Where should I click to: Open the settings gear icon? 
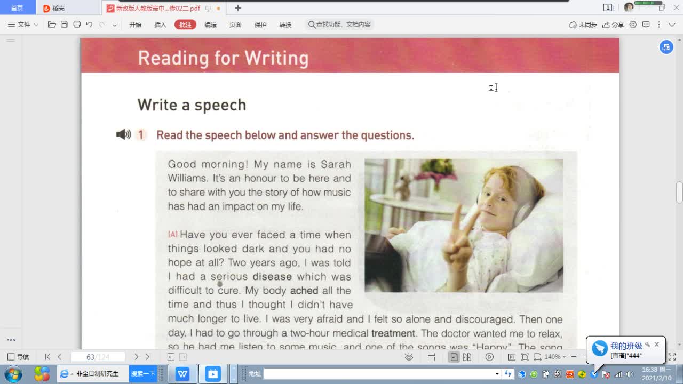[x=633, y=25]
